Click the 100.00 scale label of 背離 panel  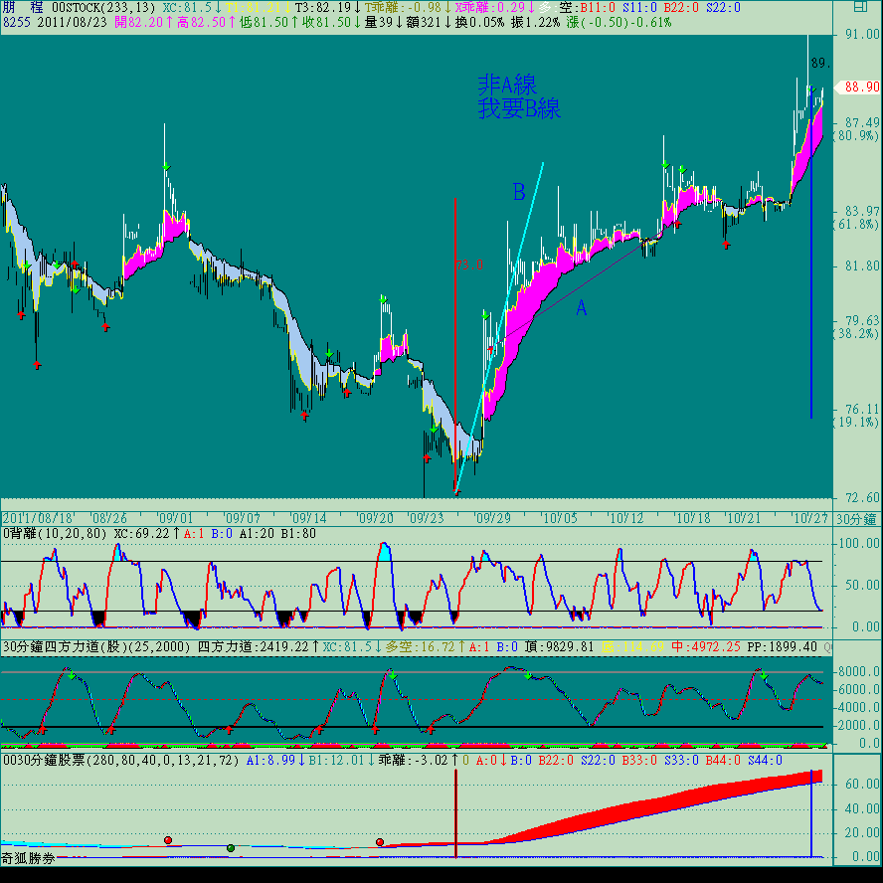click(859, 543)
